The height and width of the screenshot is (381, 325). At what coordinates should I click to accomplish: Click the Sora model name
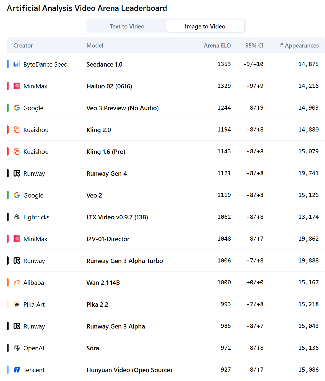coord(93,348)
